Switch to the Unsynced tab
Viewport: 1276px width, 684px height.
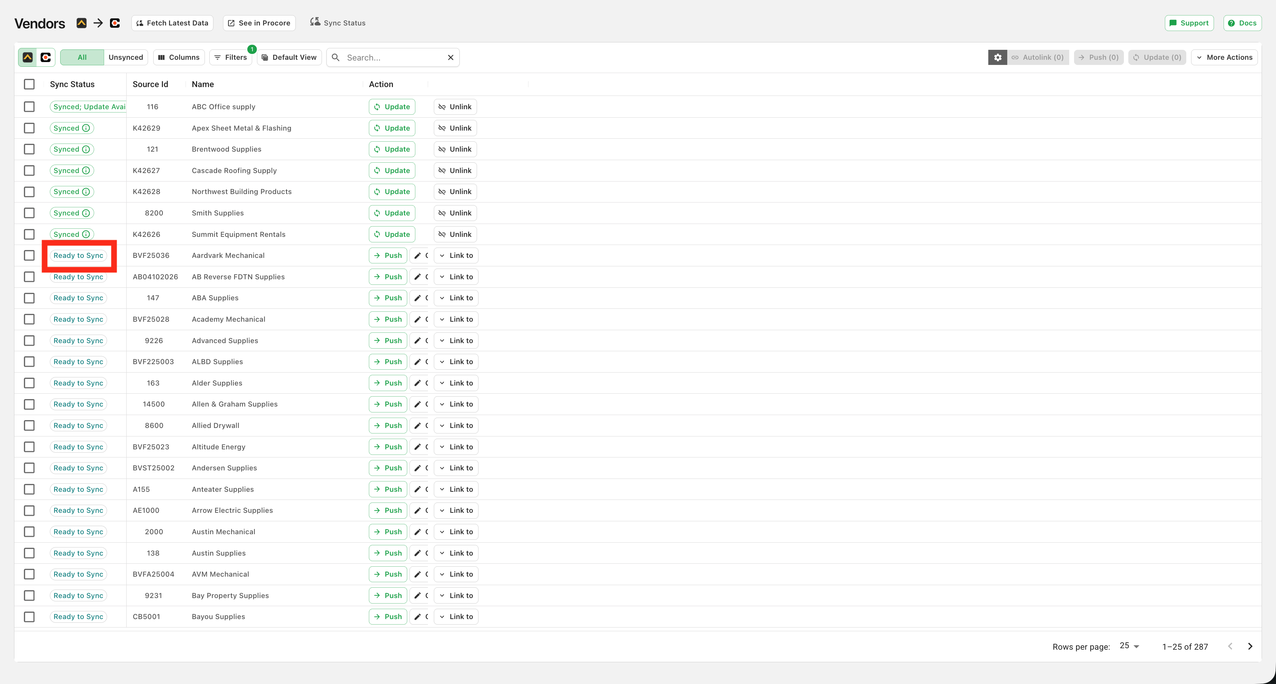[x=126, y=58]
